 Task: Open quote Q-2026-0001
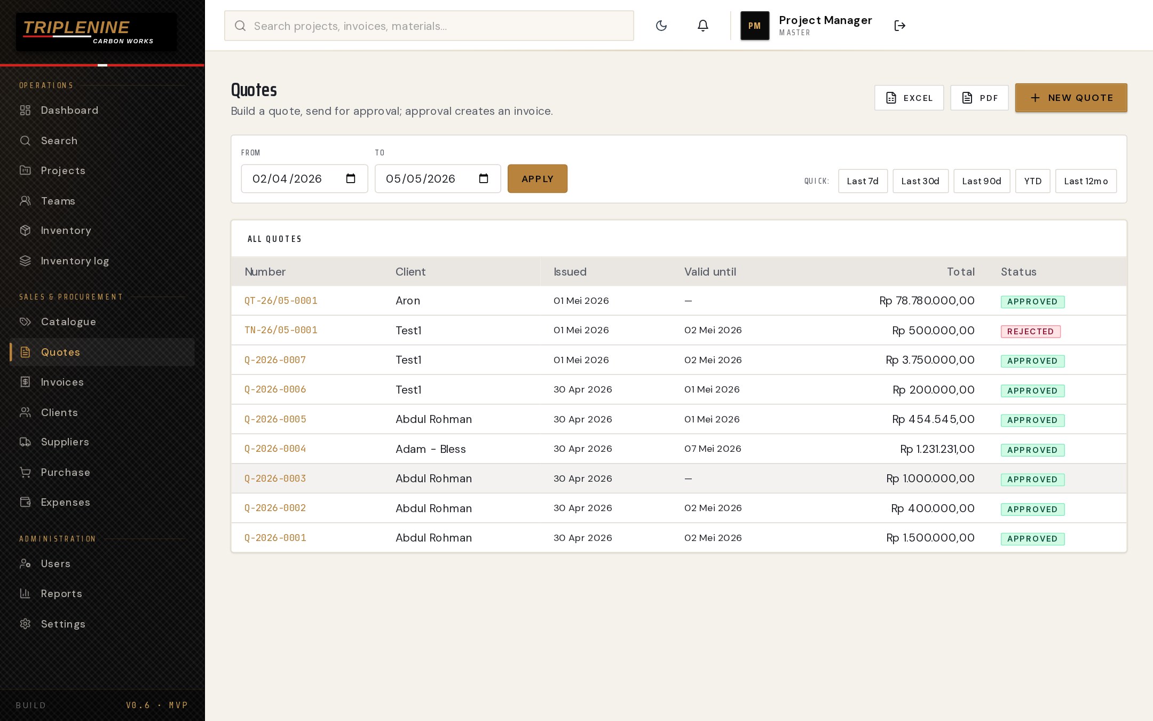click(275, 538)
